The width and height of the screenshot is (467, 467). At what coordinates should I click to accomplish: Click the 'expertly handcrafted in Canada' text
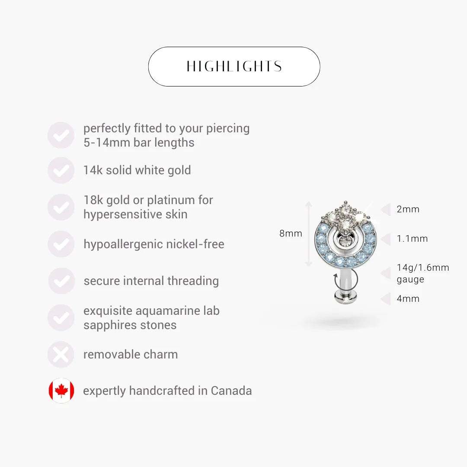pos(167,391)
